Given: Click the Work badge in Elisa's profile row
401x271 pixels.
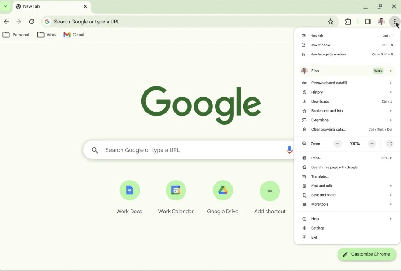Looking at the screenshot, I should [378, 71].
